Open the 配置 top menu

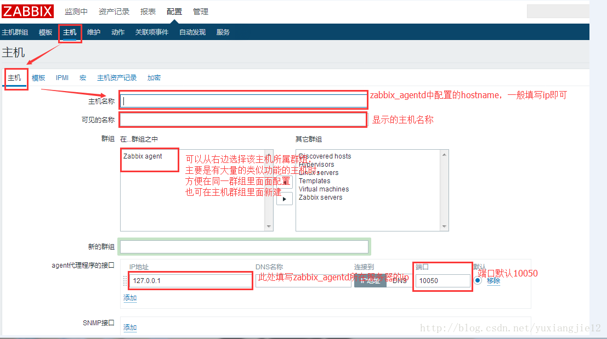(174, 12)
